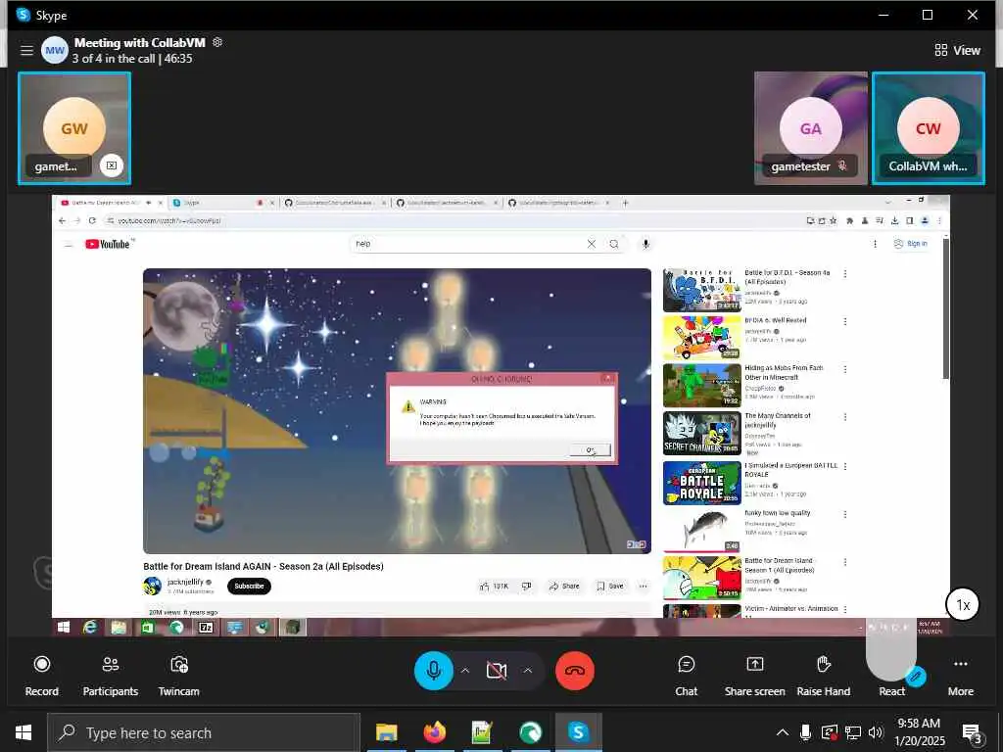The height and width of the screenshot is (752, 1003).
Task: Change layout with the View button
Action: point(957,50)
